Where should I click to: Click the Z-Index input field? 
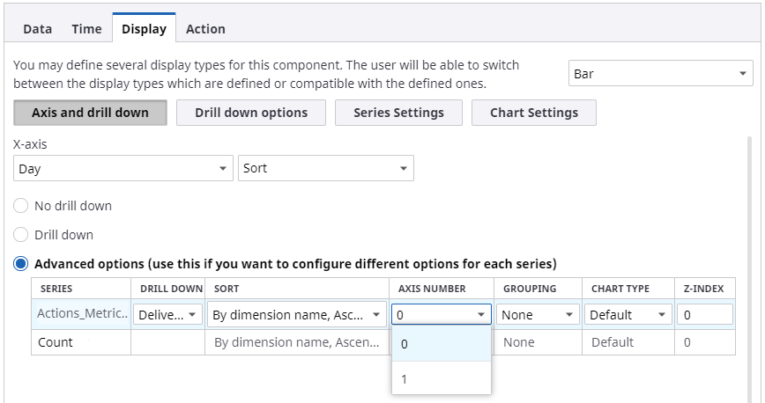705,314
